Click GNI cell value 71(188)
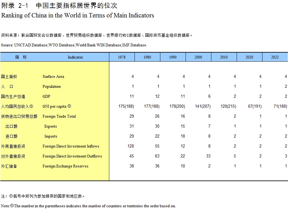The height and width of the screenshot is (211, 288). [280, 106]
